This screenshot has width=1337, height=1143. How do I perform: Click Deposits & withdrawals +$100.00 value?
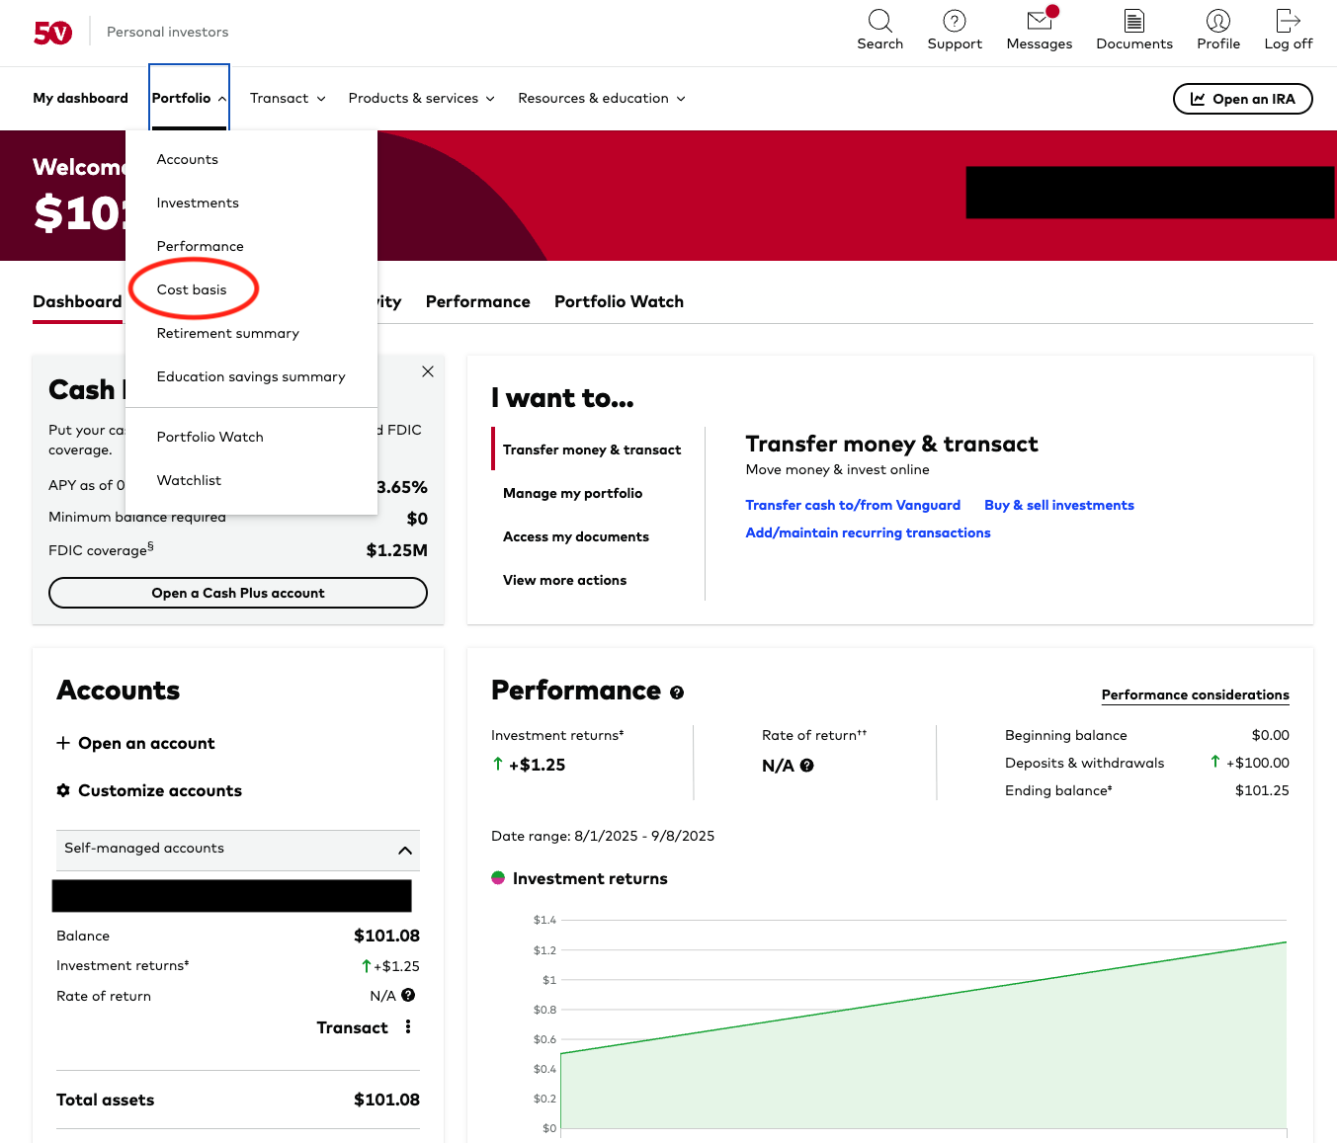coord(1257,763)
